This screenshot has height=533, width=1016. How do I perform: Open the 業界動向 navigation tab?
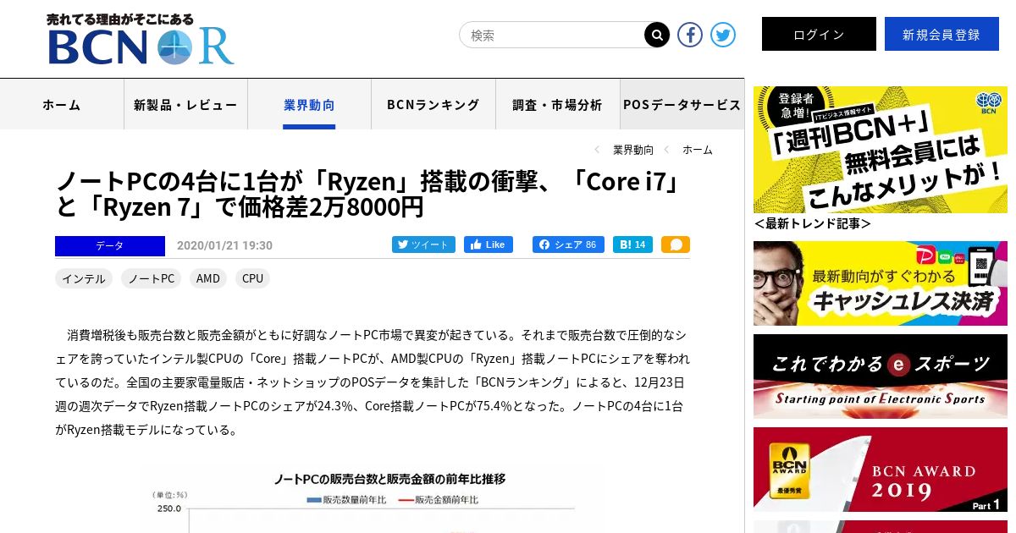(309, 104)
